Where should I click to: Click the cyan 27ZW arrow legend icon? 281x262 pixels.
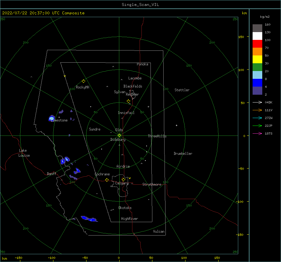coord(257,118)
